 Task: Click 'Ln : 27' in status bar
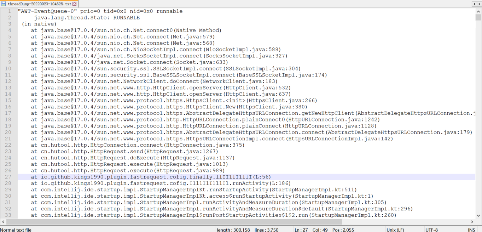[301, 230]
